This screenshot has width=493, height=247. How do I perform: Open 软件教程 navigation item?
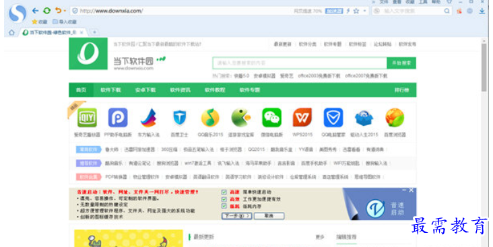point(215,90)
